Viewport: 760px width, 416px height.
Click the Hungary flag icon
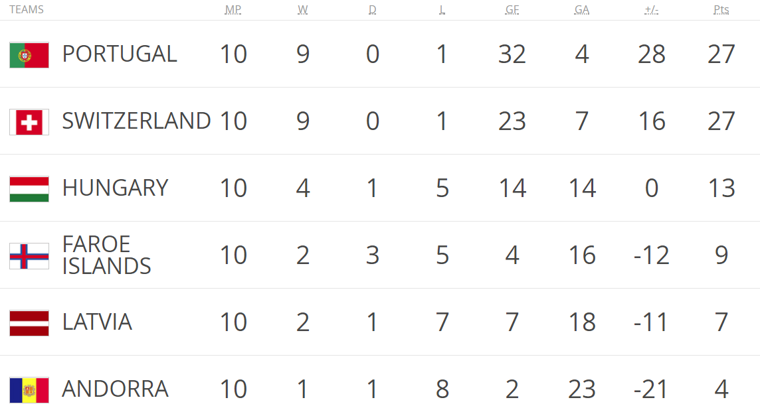29,189
